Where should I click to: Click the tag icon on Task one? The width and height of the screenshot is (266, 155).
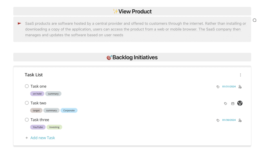point(218,86)
